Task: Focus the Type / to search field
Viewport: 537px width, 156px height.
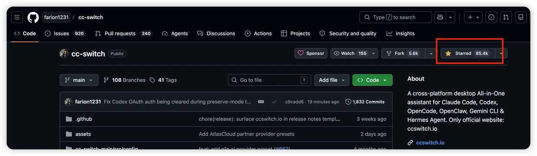Action: tap(396, 17)
